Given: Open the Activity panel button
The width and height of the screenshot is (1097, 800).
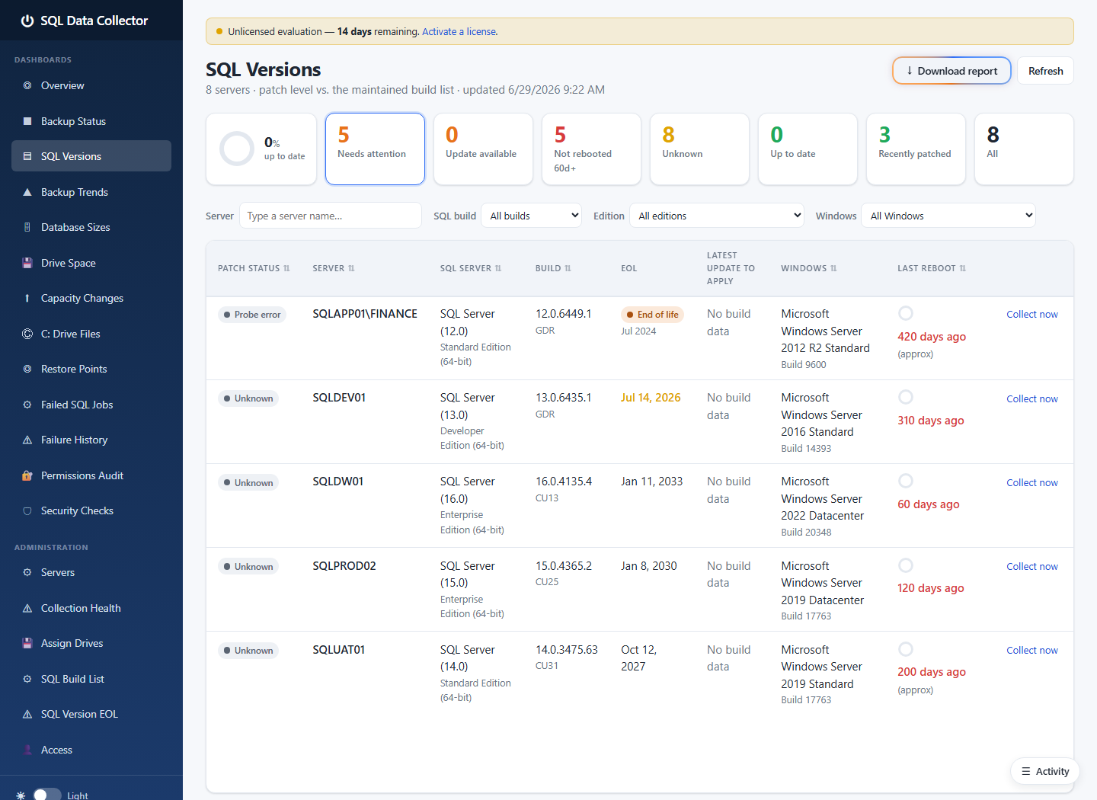Looking at the screenshot, I should click(x=1045, y=771).
